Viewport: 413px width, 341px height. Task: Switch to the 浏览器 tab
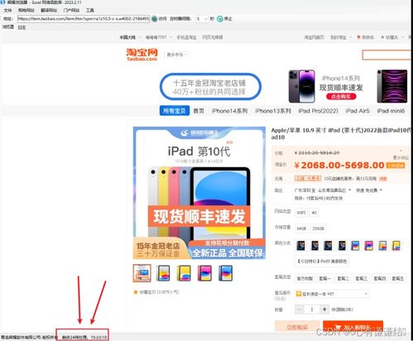pos(8,26)
